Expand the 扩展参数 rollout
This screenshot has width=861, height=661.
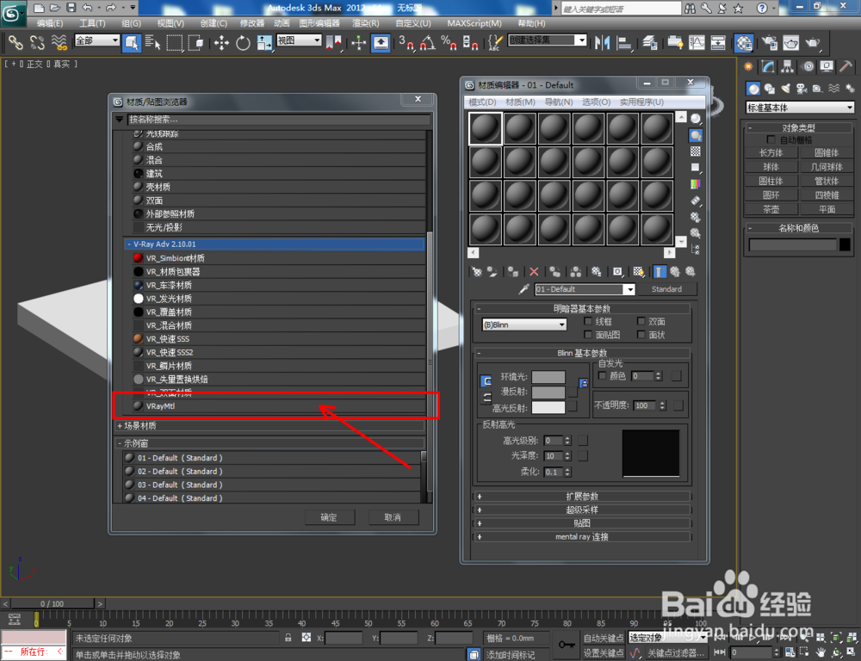581,497
